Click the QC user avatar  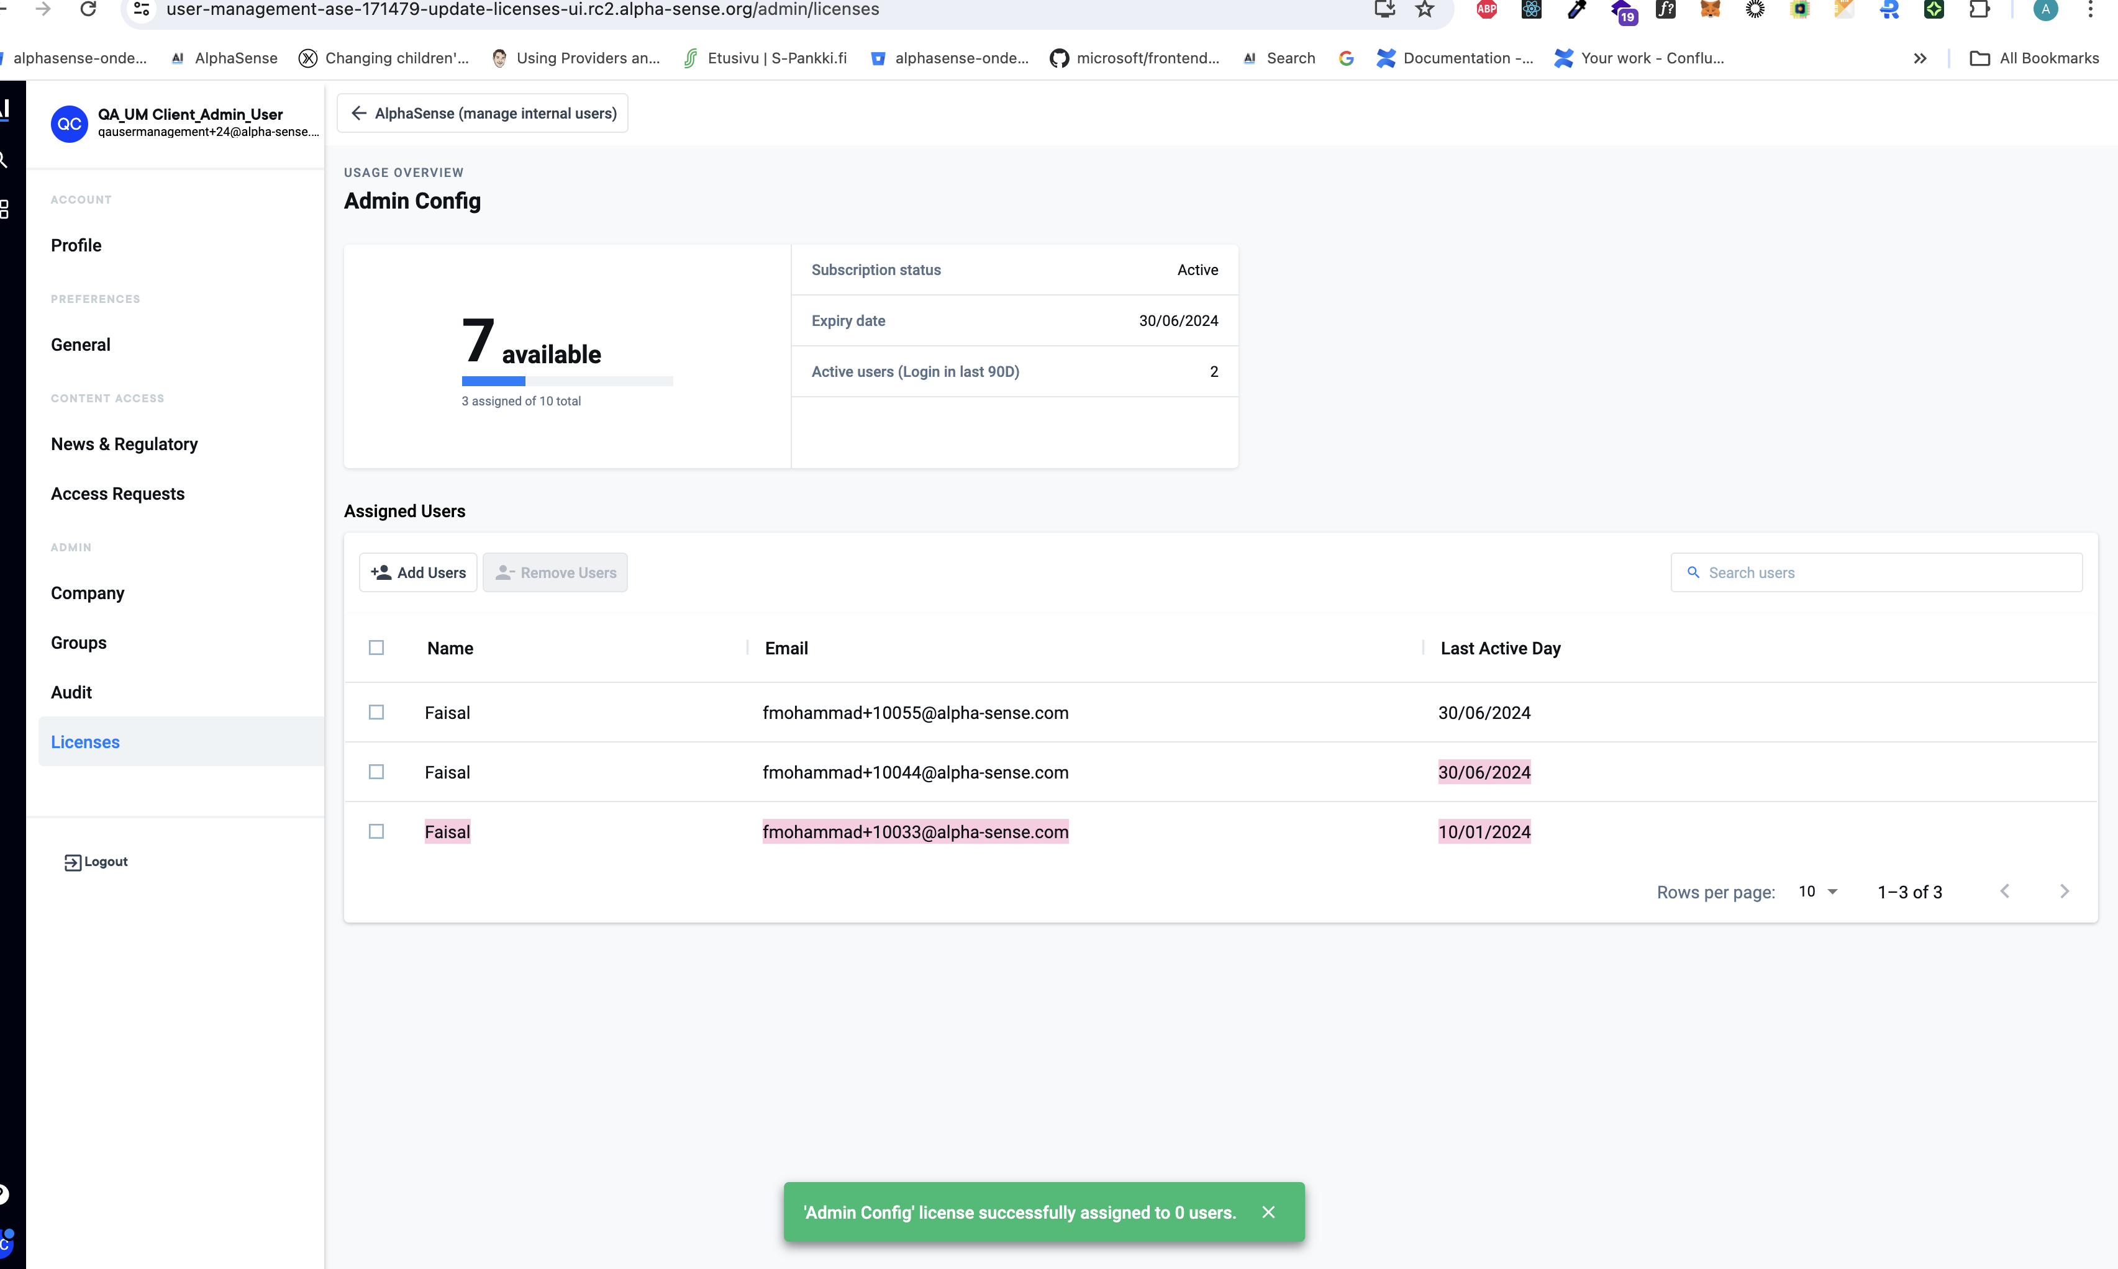[70, 124]
